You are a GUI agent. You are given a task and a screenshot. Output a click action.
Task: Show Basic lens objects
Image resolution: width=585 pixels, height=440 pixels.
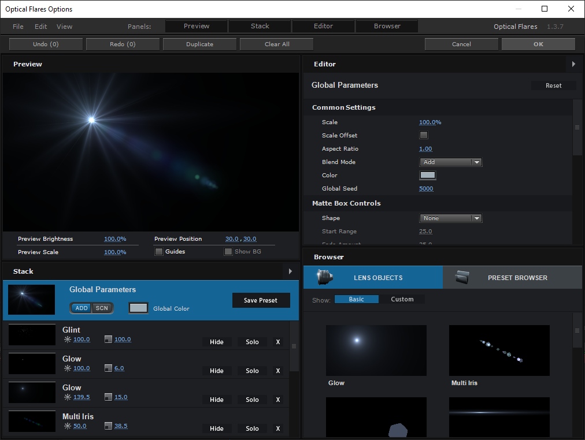tap(356, 299)
